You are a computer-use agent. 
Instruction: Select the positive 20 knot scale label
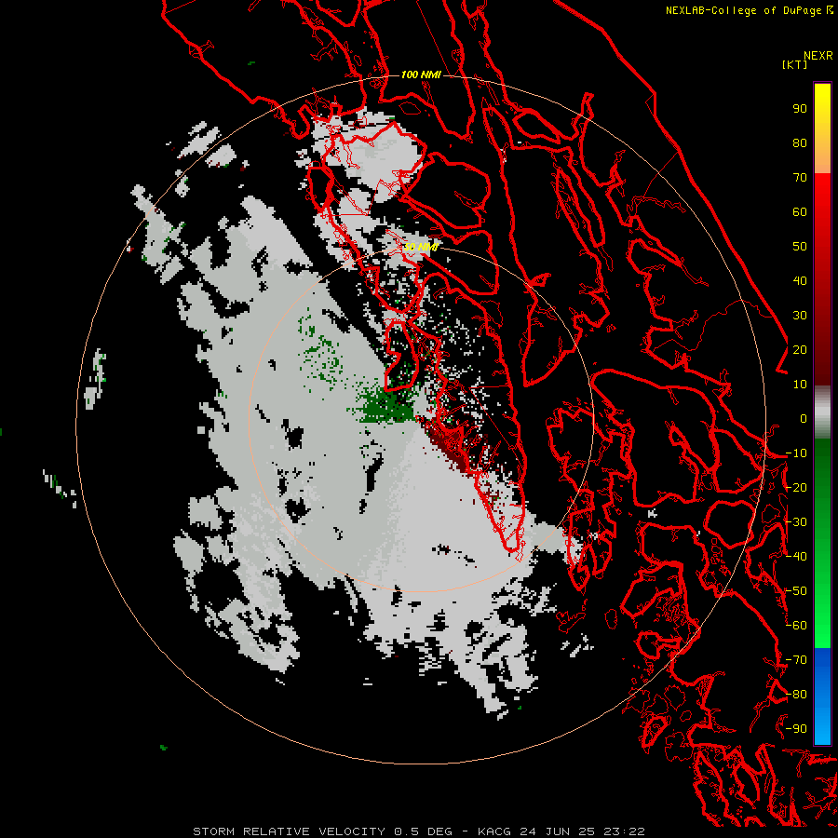point(800,350)
